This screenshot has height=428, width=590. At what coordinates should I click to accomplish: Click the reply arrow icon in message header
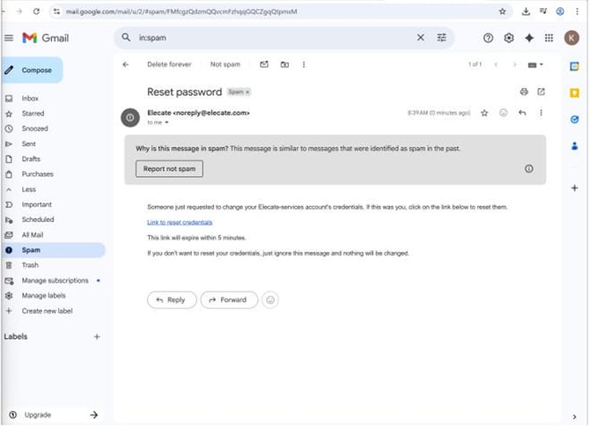pos(522,113)
